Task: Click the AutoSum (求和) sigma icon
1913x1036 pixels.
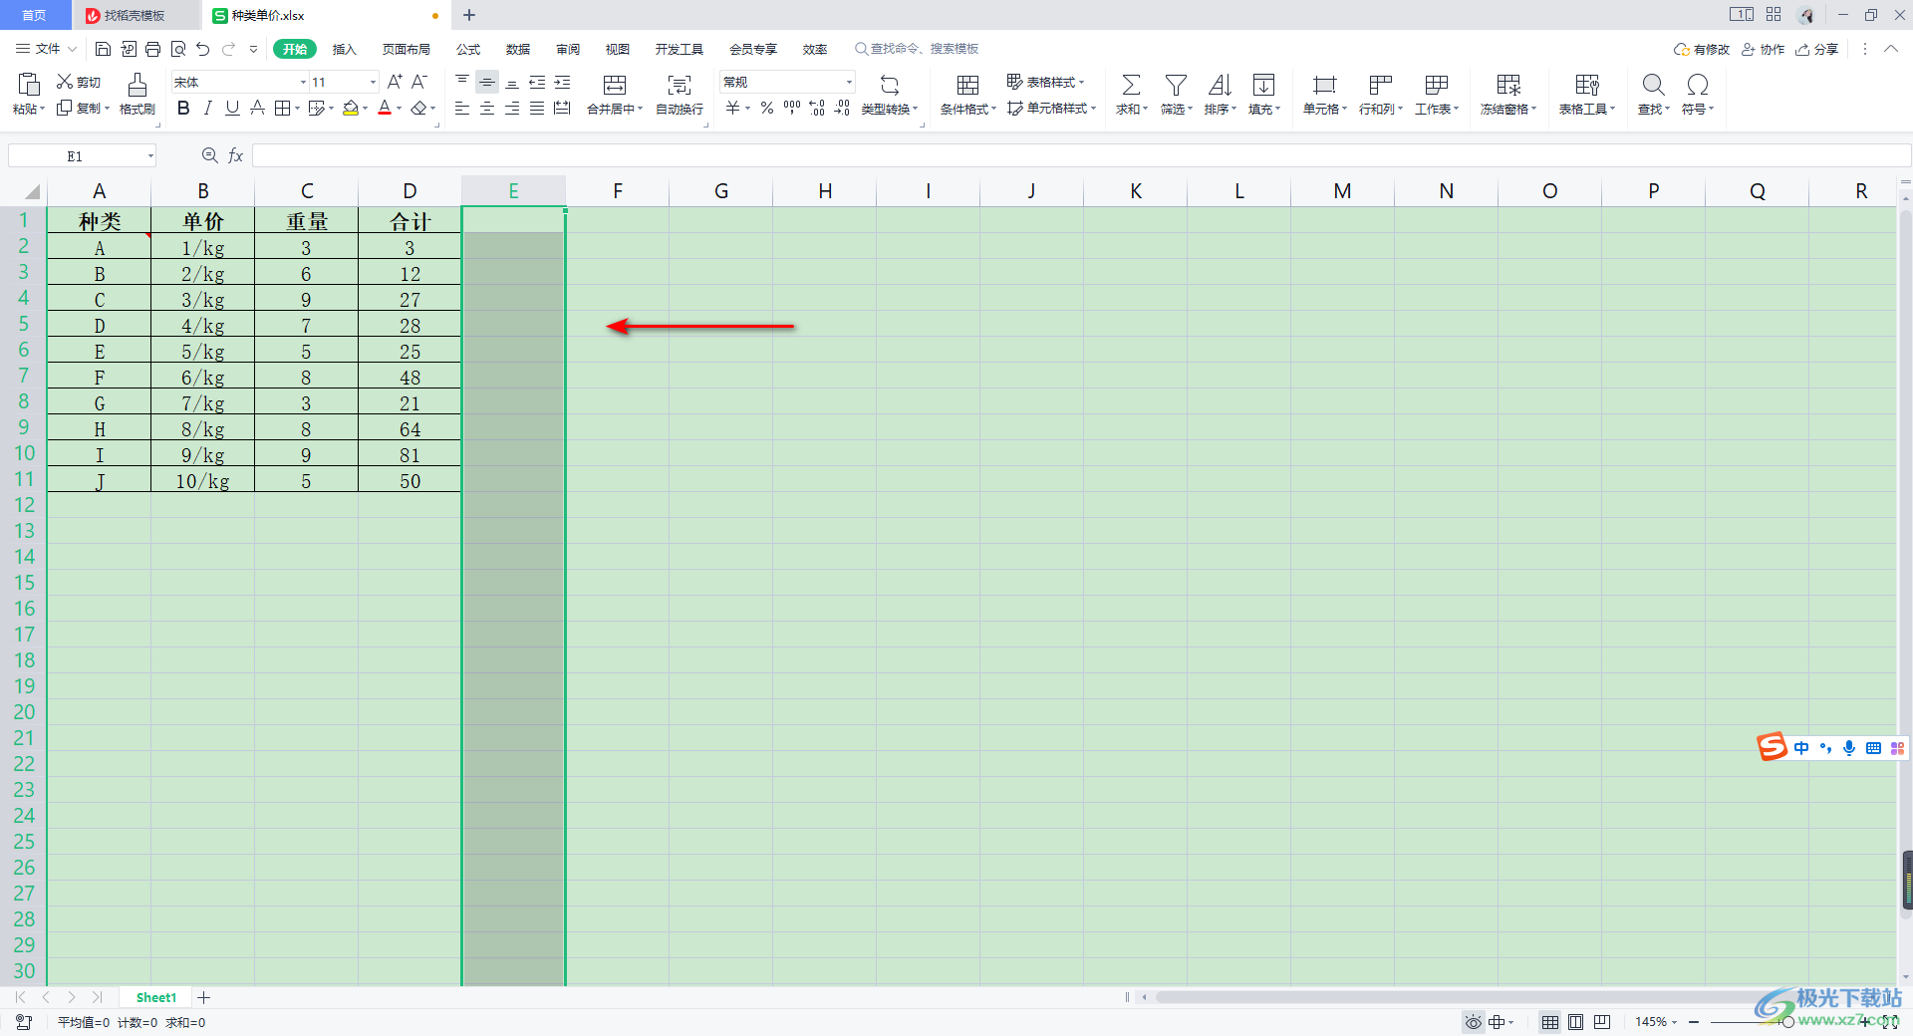Action: coord(1131,85)
